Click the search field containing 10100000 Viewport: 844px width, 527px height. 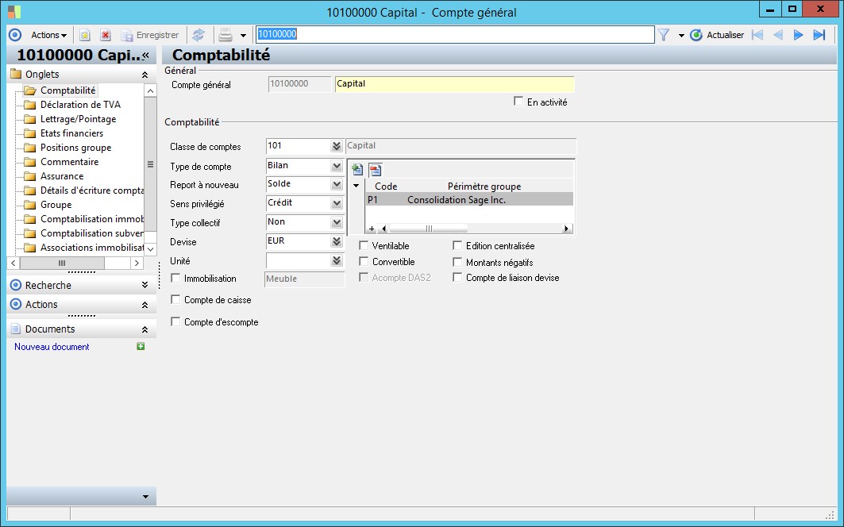tap(455, 34)
